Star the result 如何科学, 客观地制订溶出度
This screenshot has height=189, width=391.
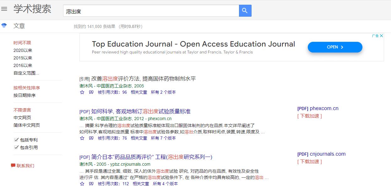pos(82,138)
